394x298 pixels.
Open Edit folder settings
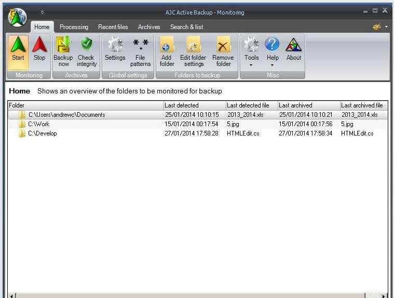193,52
